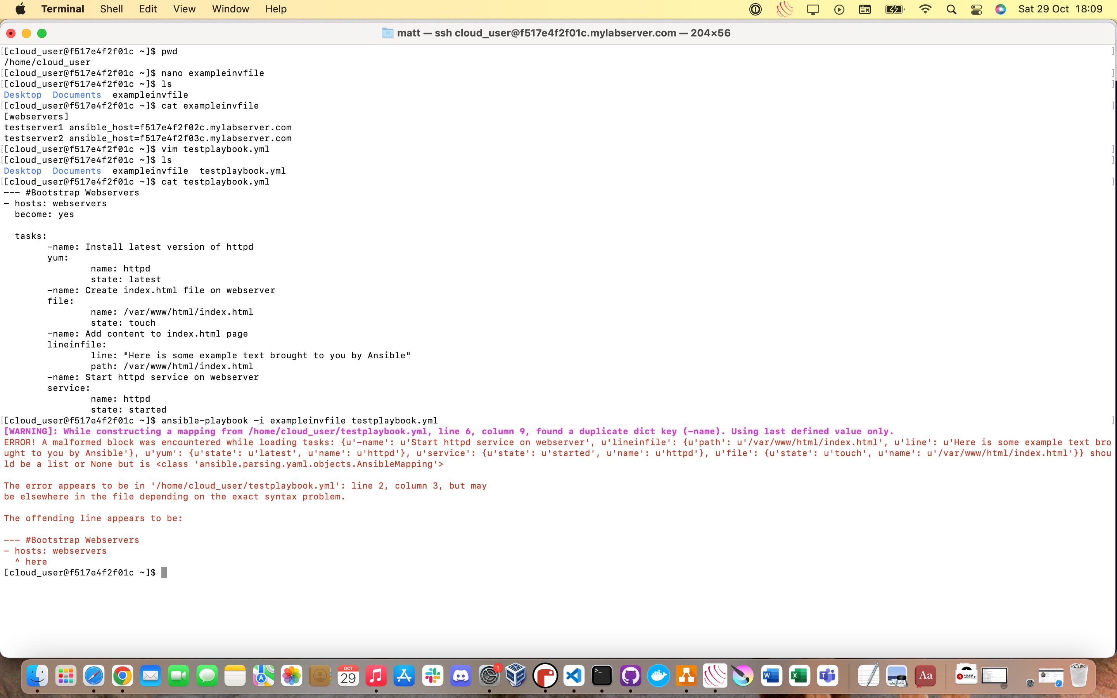Launch Slack from the dock
Image resolution: width=1117 pixels, height=698 pixels.
coord(432,676)
